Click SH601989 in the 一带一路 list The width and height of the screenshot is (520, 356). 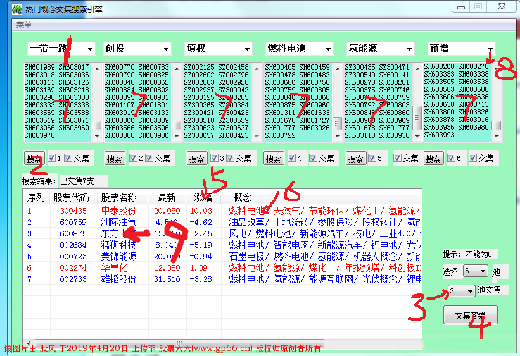click(39, 67)
